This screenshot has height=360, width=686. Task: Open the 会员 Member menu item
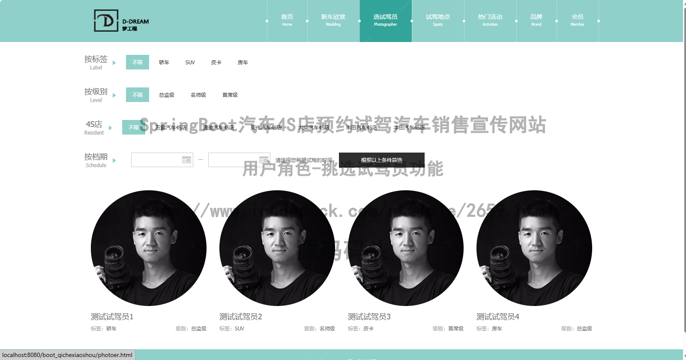tap(578, 20)
